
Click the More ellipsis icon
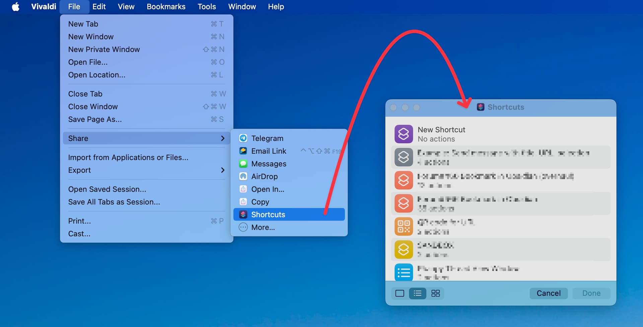click(x=243, y=227)
